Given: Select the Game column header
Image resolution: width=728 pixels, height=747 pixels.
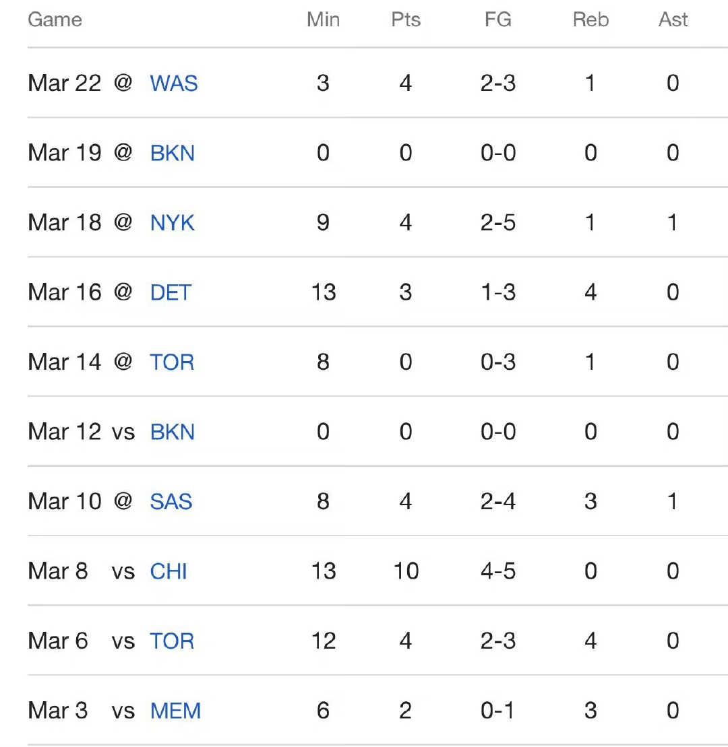Looking at the screenshot, I should coord(55,20).
